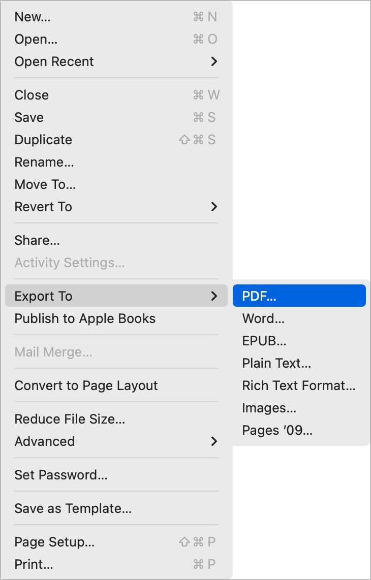This screenshot has width=371, height=580.
Task: Expand the Revert To submenu
Action: point(43,207)
